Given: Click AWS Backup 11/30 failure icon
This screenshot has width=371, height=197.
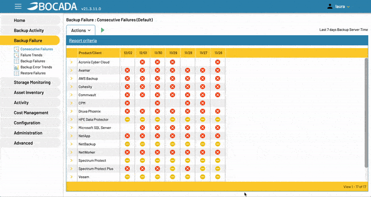Looking at the screenshot, I should (157, 79).
